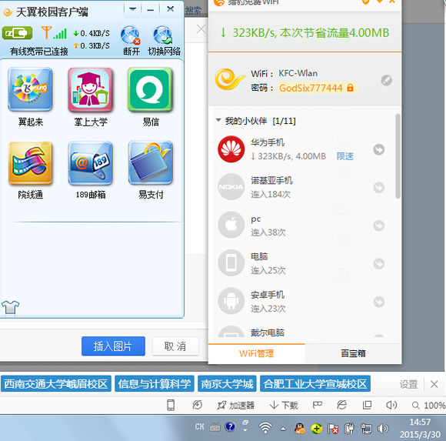Click the clock showing 14:57
Image resolution: width=446 pixels, height=441 pixels.
[420, 422]
